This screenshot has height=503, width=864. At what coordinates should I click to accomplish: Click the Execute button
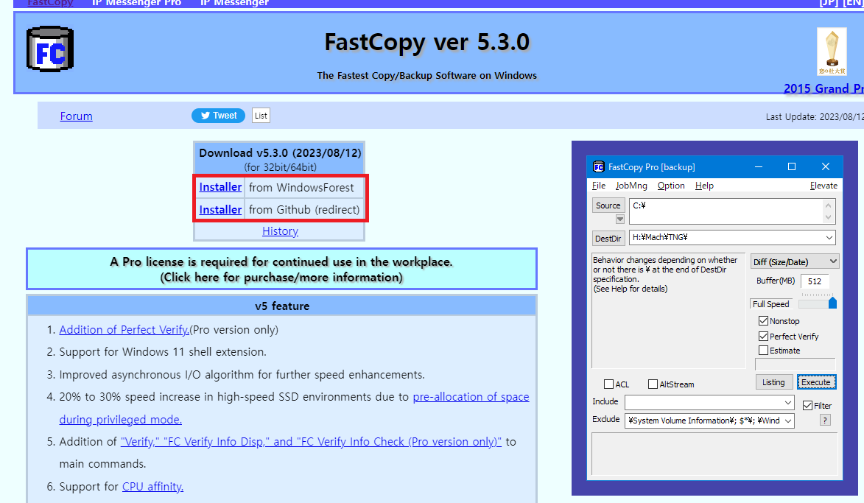tap(816, 381)
